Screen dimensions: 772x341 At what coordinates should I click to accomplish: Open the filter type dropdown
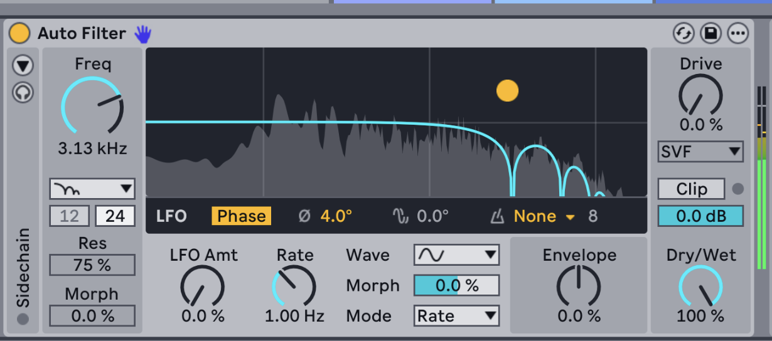[92, 188]
